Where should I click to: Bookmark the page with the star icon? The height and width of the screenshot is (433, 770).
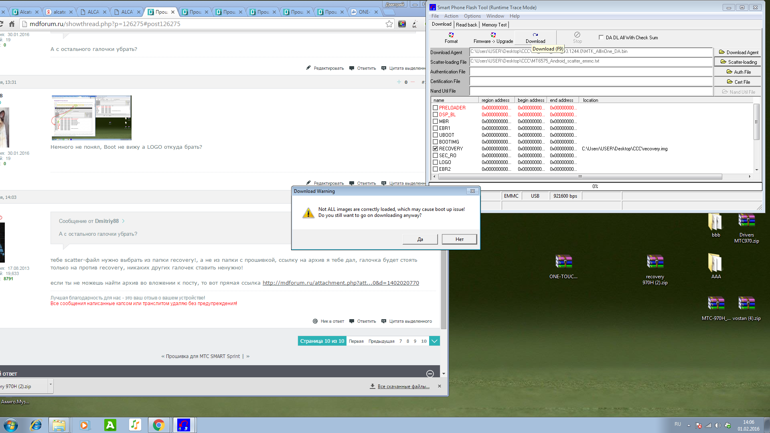click(x=389, y=24)
